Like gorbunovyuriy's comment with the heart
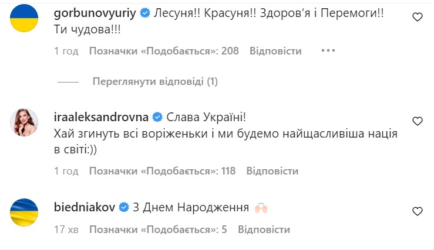Viewport: 434px width, 250px height. point(418,18)
